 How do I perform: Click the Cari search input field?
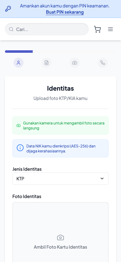[47, 29]
